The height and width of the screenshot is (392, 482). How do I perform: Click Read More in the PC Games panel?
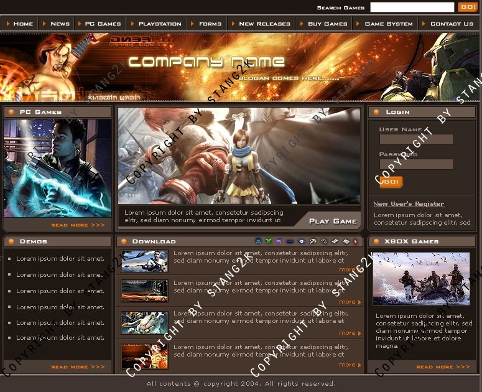click(78, 225)
